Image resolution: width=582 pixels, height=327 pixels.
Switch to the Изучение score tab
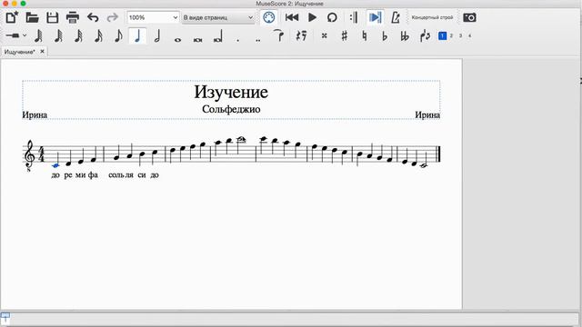pos(20,52)
